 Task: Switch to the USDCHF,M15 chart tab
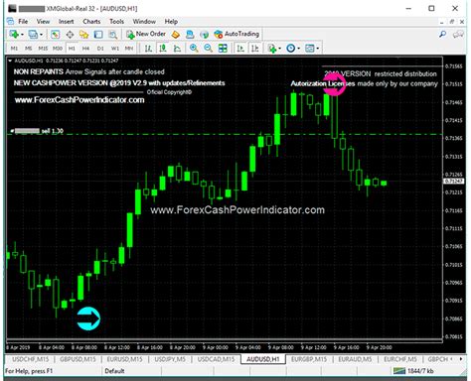(x=30, y=359)
